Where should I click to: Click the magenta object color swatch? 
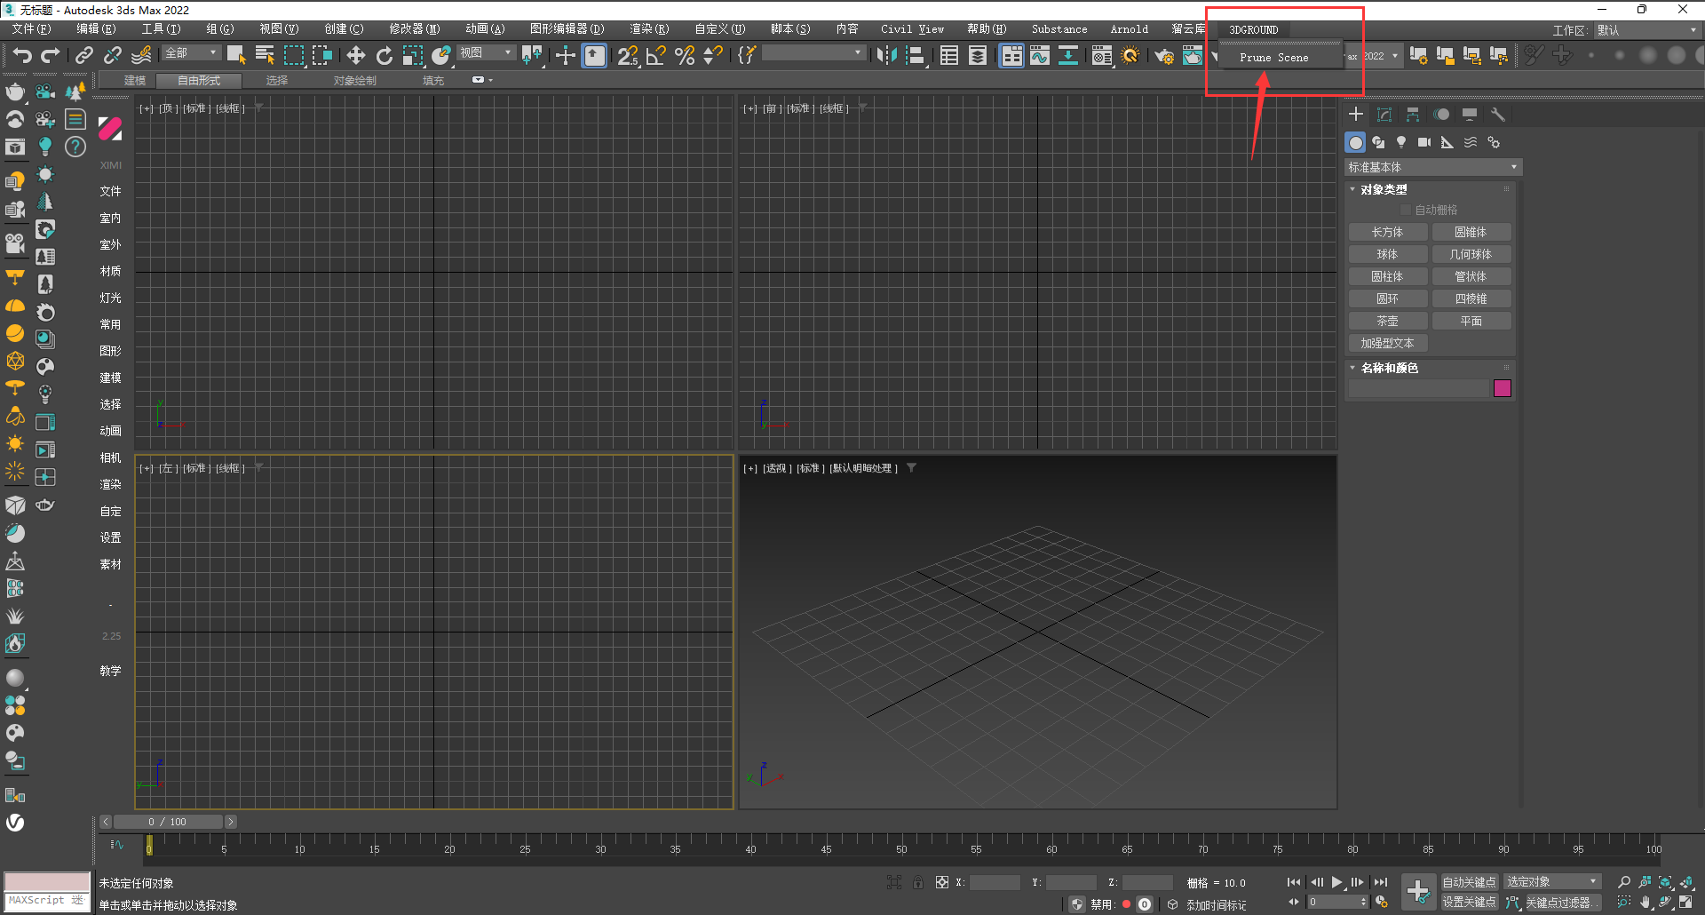(x=1502, y=388)
